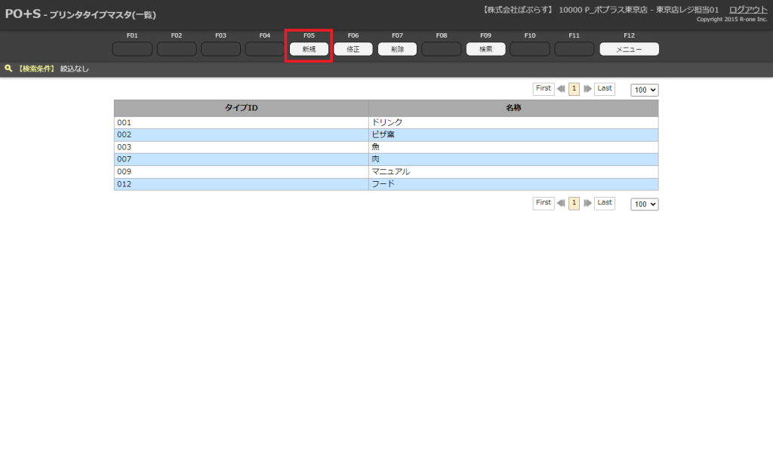Jump to Last page in top pagination
Image resolution: width=773 pixels, height=467 pixels.
point(604,89)
